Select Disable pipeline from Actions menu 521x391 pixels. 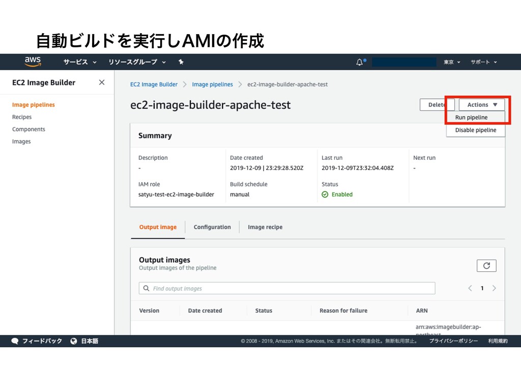coord(476,130)
